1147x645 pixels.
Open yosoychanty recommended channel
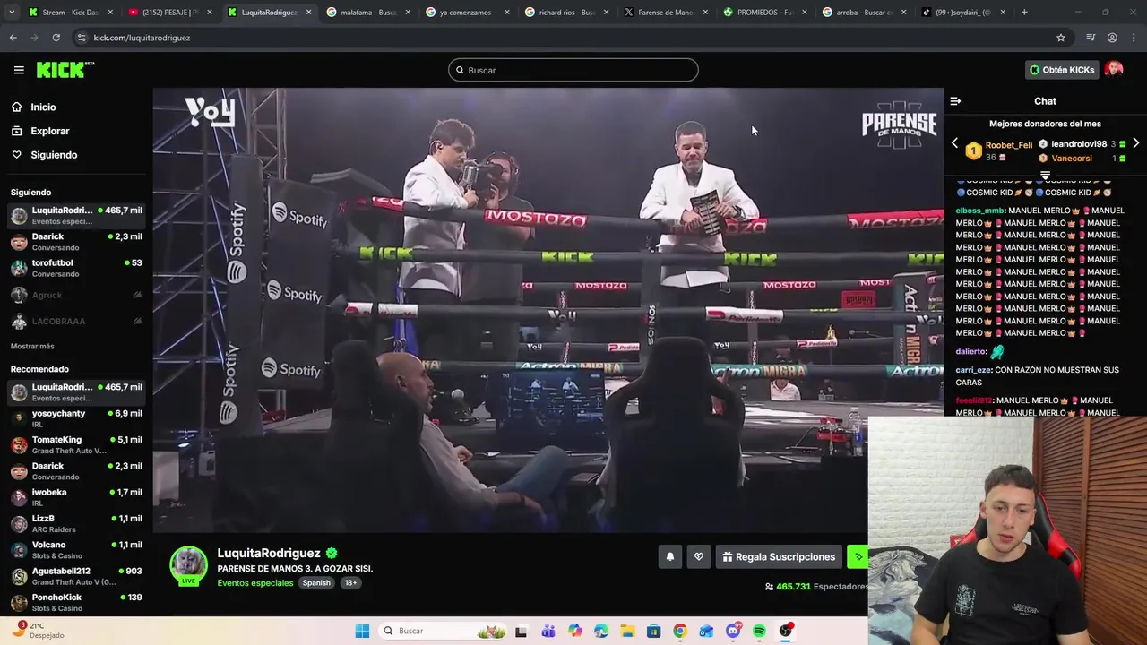coord(76,418)
